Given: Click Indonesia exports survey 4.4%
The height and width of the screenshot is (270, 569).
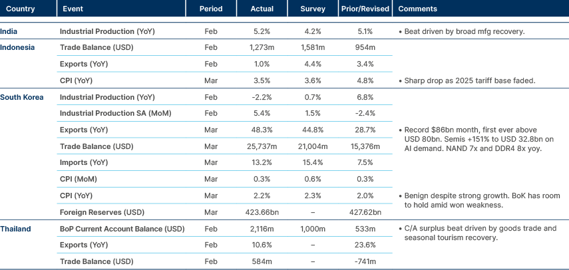Looking at the screenshot, I should click(x=313, y=64).
